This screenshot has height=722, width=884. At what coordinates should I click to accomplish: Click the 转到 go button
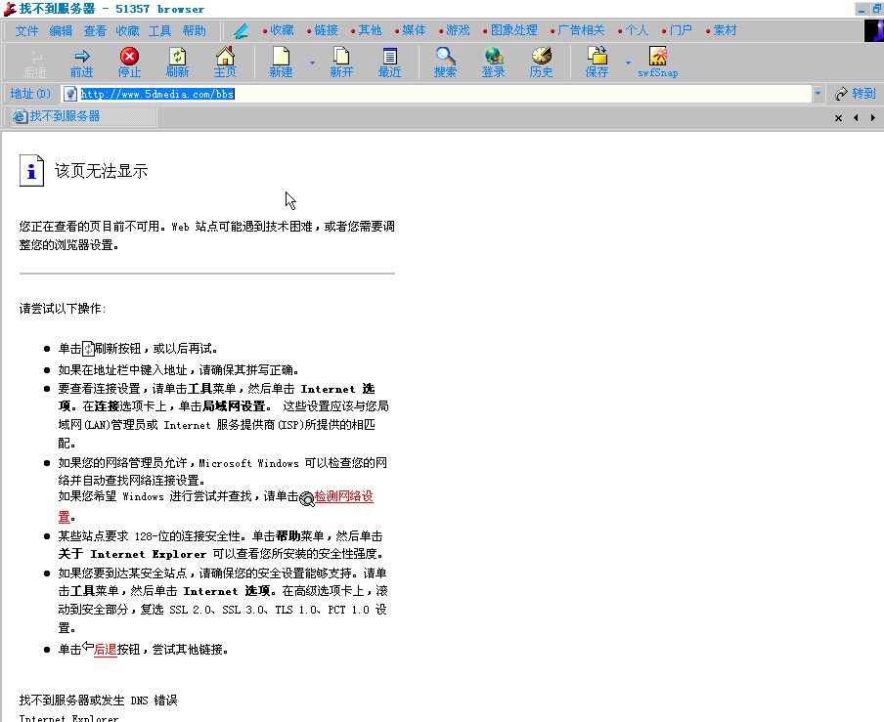[x=856, y=94]
